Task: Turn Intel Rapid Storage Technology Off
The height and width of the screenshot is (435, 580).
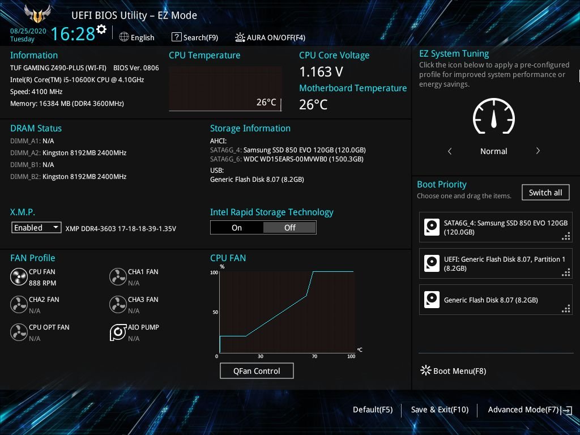Action: click(289, 228)
